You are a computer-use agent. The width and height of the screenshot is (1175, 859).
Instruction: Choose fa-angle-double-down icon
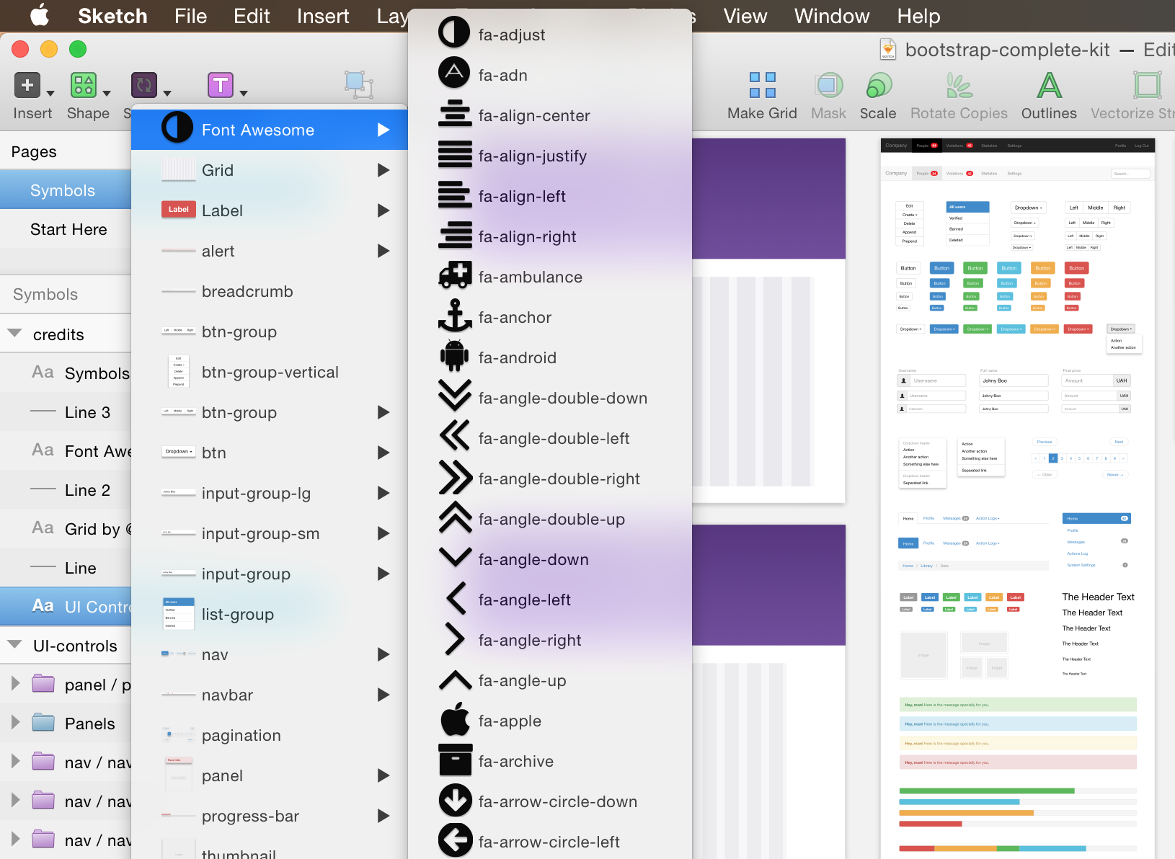pyautogui.click(x=550, y=398)
